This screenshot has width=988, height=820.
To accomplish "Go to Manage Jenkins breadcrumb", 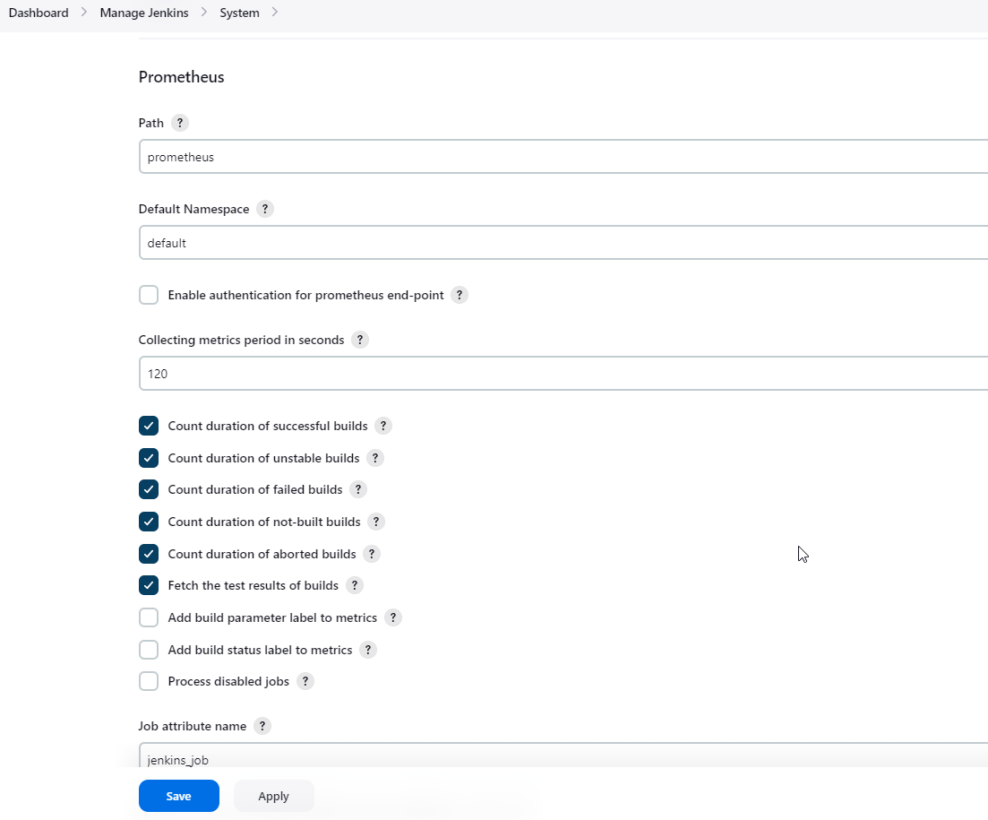I will coord(144,13).
